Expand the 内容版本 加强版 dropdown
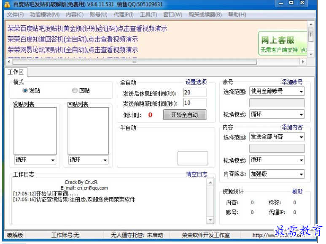Image resolution: width=326 pixels, height=244 pixels. [277, 174]
